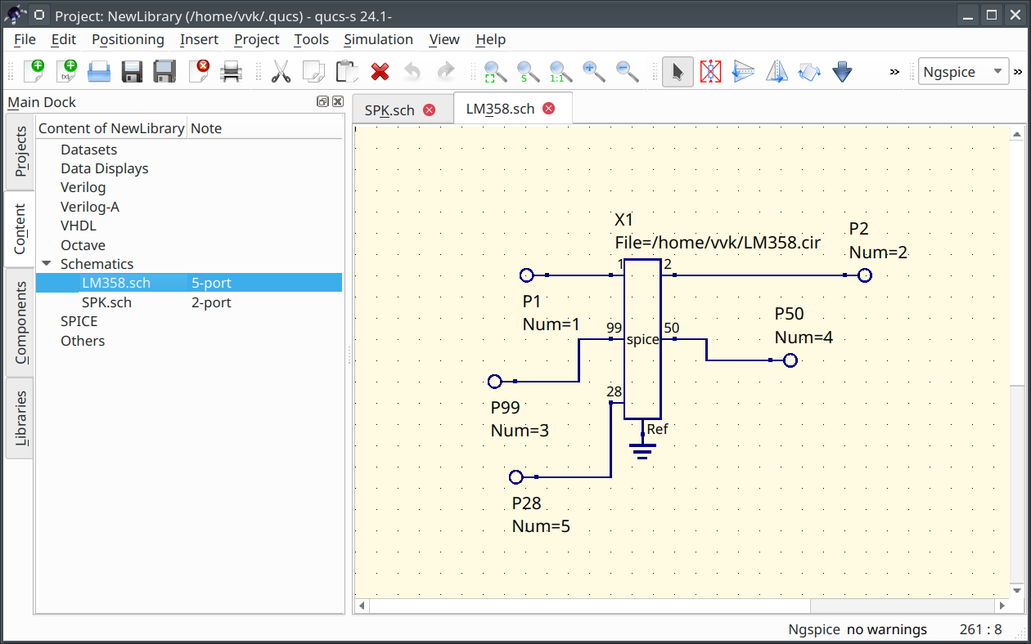Undo the last action
Image resolution: width=1031 pixels, height=644 pixels.
click(x=412, y=72)
